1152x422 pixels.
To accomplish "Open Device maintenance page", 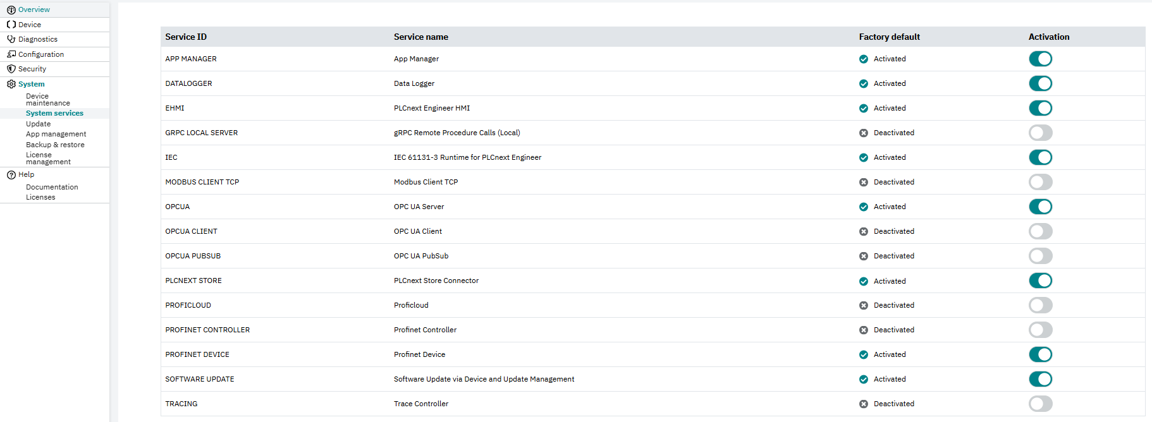I will pos(47,100).
